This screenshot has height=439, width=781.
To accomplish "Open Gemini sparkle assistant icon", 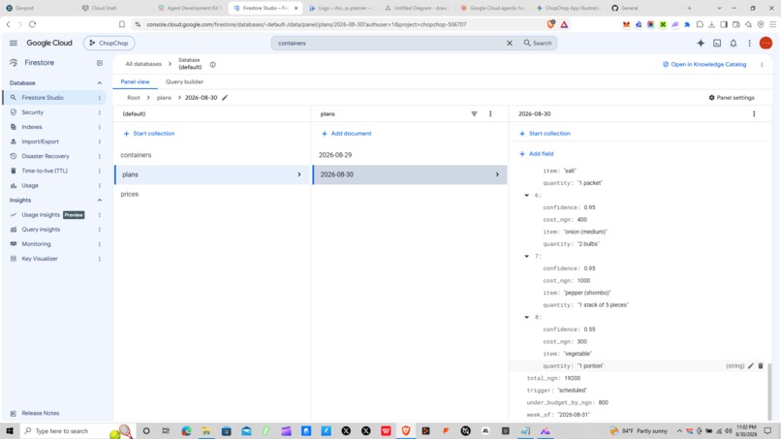I will pyautogui.click(x=701, y=44).
